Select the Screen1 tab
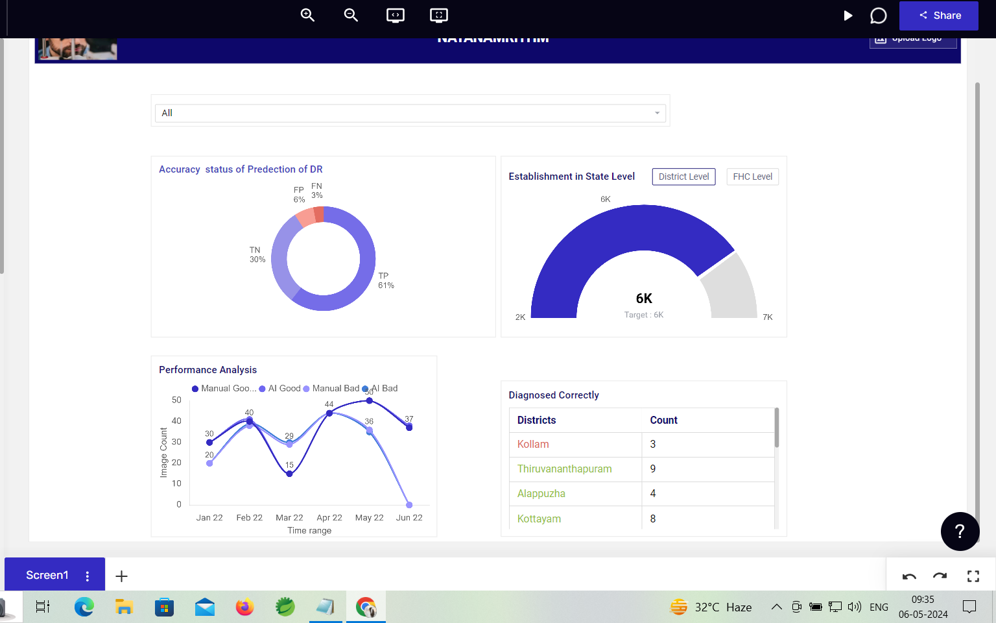Viewport: 996px width, 623px height. coord(47,575)
